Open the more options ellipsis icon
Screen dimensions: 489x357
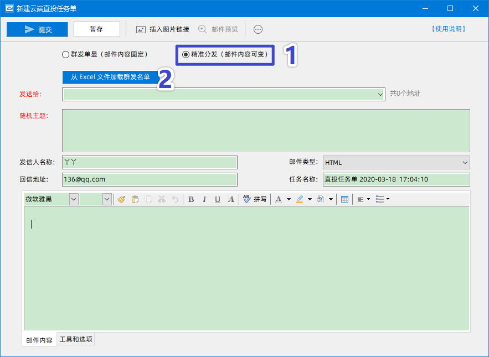pos(258,29)
